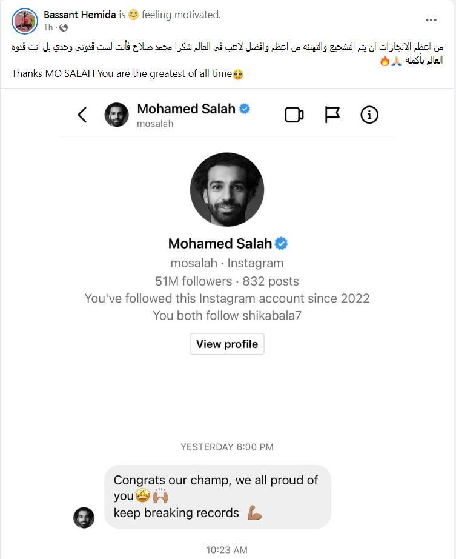Click the View profile button
Image resolution: width=456 pixels, height=559 pixels.
[227, 344]
